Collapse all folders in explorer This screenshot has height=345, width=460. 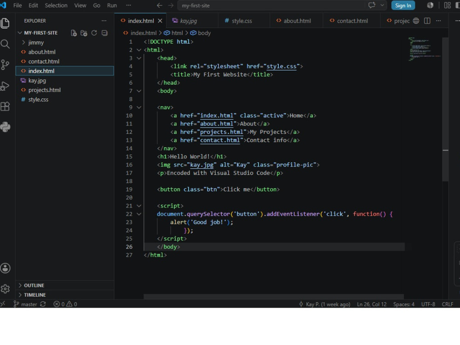point(104,33)
